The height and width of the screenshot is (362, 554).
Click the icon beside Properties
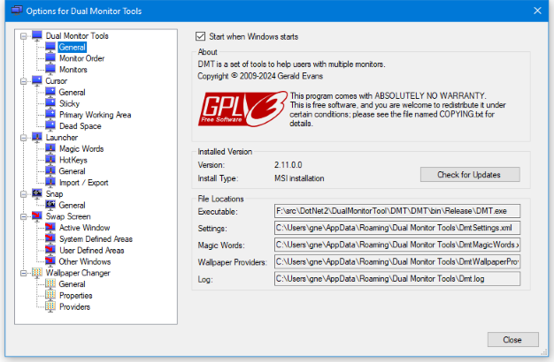pyautogui.click(x=50, y=295)
